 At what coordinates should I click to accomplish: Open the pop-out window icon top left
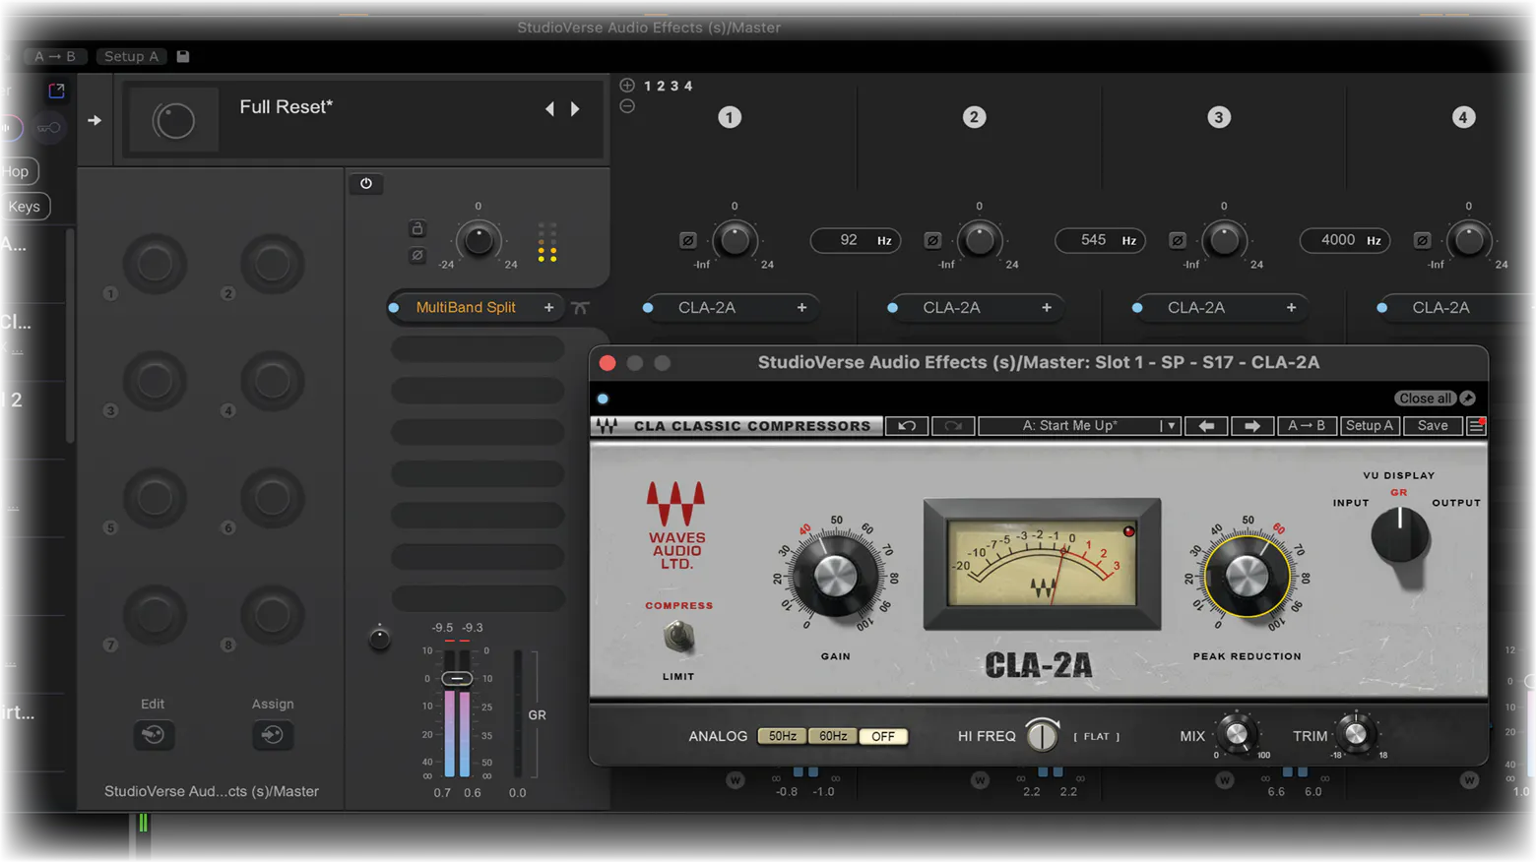click(56, 91)
